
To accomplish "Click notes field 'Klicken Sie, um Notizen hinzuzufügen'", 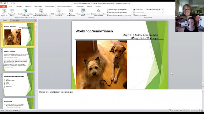I will [56, 92].
